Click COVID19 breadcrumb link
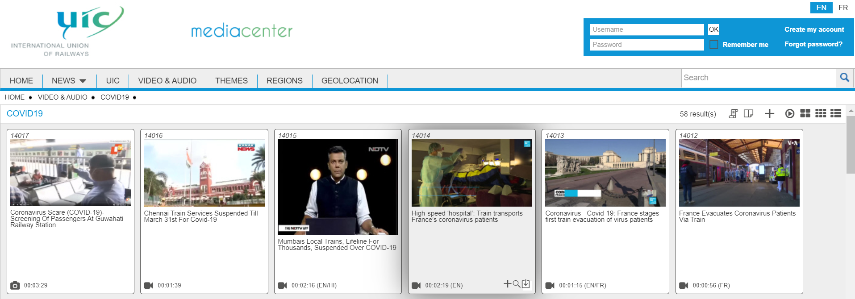The image size is (855, 299). point(115,97)
